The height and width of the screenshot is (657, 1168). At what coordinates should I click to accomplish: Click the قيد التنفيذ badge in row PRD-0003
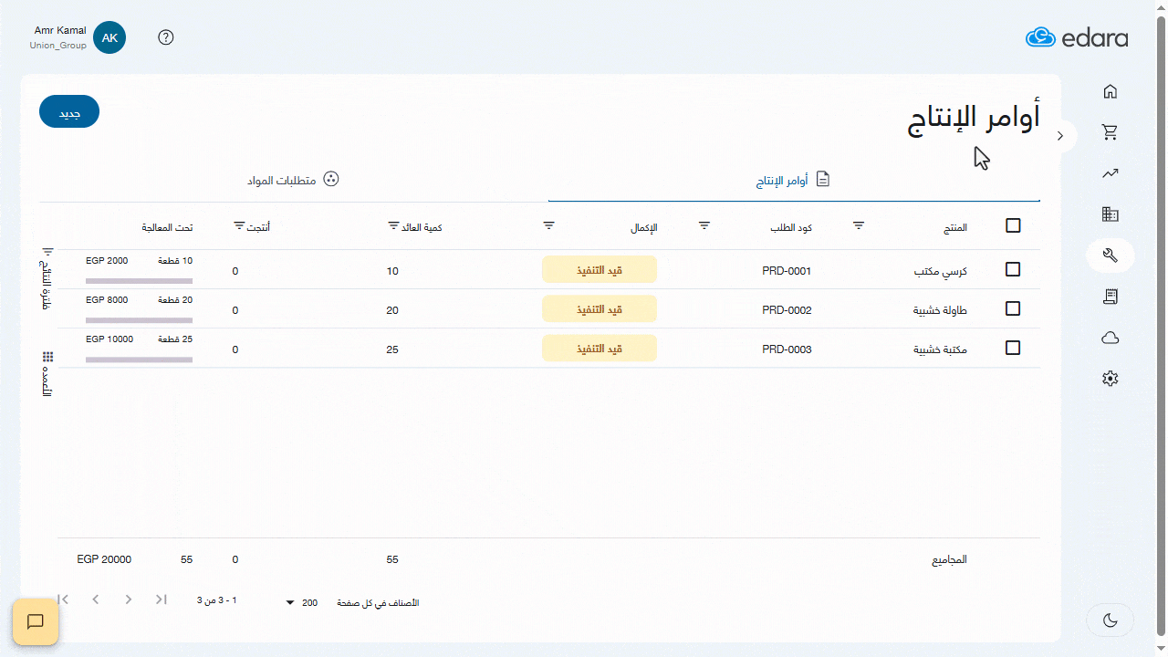pyautogui.click(x=600, y=349)
